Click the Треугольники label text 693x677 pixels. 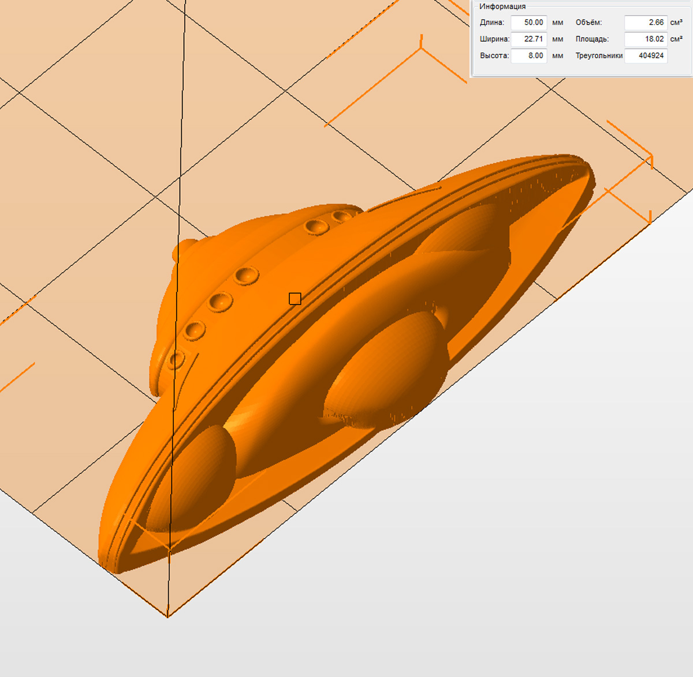599,56
